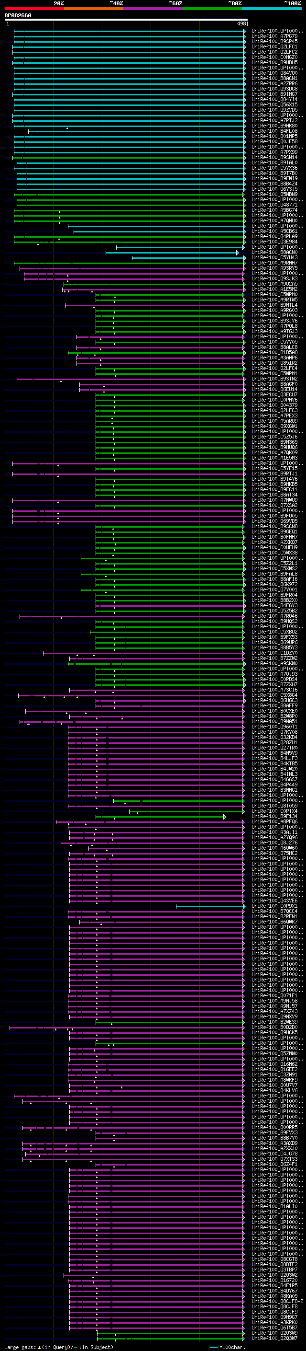
Task: Click label UniRef100_B9RTJ1
Action: click(274, 473)
